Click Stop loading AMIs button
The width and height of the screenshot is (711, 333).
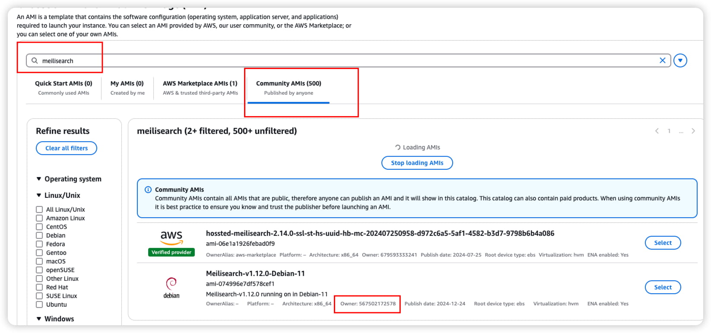pos(417,163)
